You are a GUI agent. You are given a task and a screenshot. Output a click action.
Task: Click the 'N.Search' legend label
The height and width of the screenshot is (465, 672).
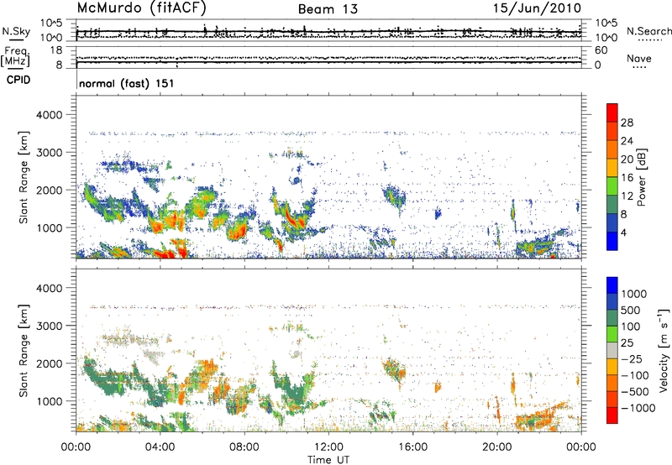(x=648, y=31)
